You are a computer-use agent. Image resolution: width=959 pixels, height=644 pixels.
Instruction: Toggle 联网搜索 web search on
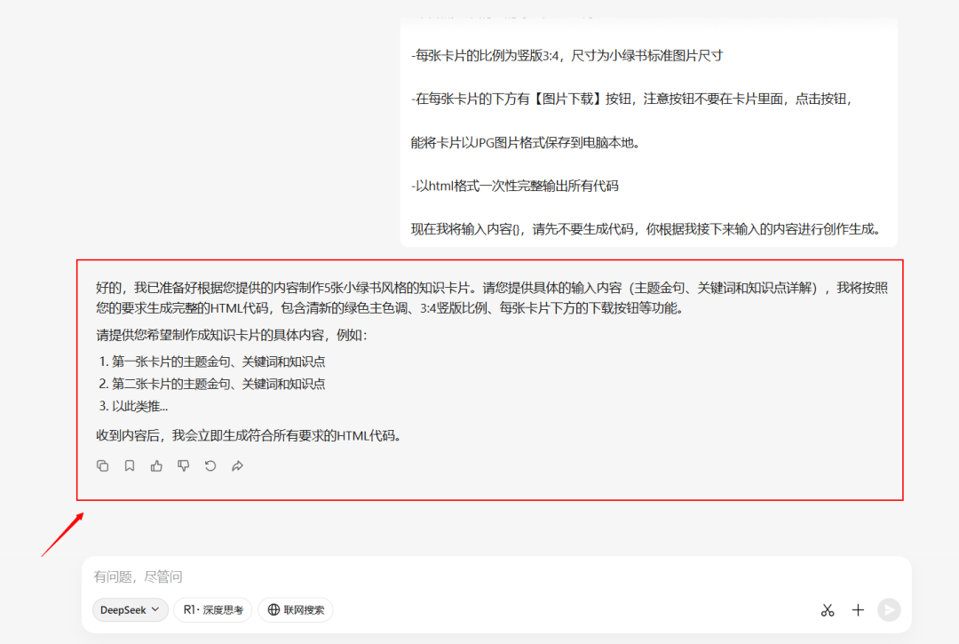click(296, 610)
